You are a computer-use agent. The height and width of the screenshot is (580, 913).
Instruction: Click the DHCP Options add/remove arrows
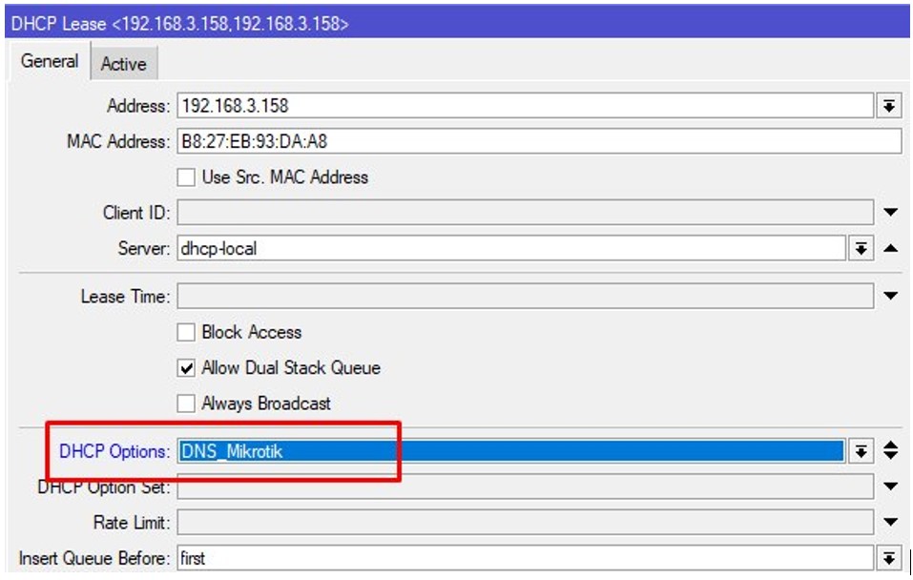pyautogui.click(x=890, y=451)
